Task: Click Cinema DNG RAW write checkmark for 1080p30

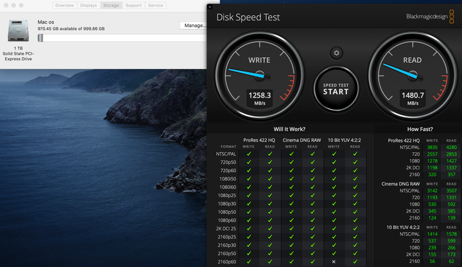Action: (291, 203)
